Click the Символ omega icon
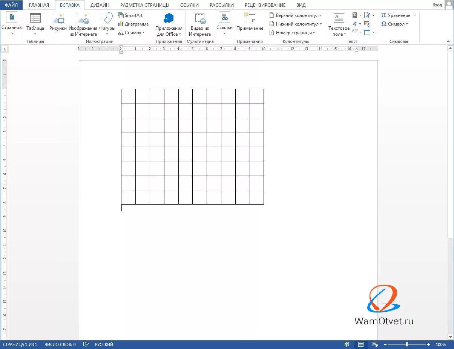454x349 pixels. [x=383, y=24]
